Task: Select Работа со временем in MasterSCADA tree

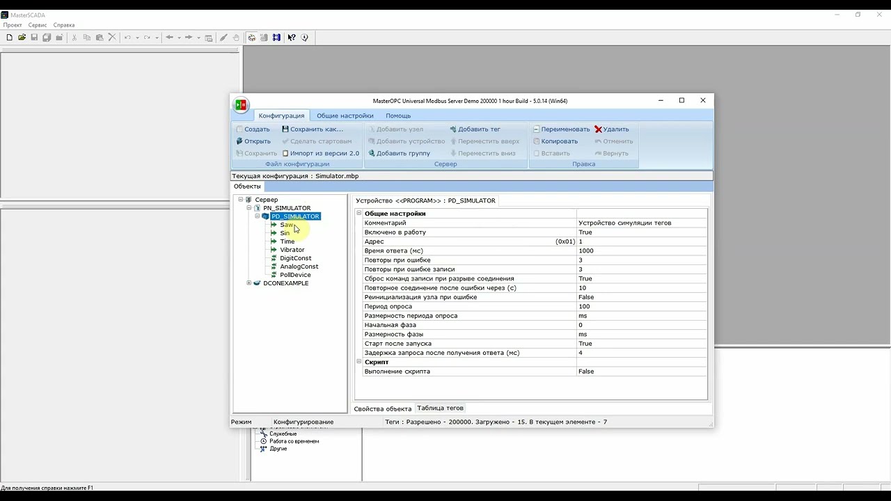Action: (x=294, y=441)
